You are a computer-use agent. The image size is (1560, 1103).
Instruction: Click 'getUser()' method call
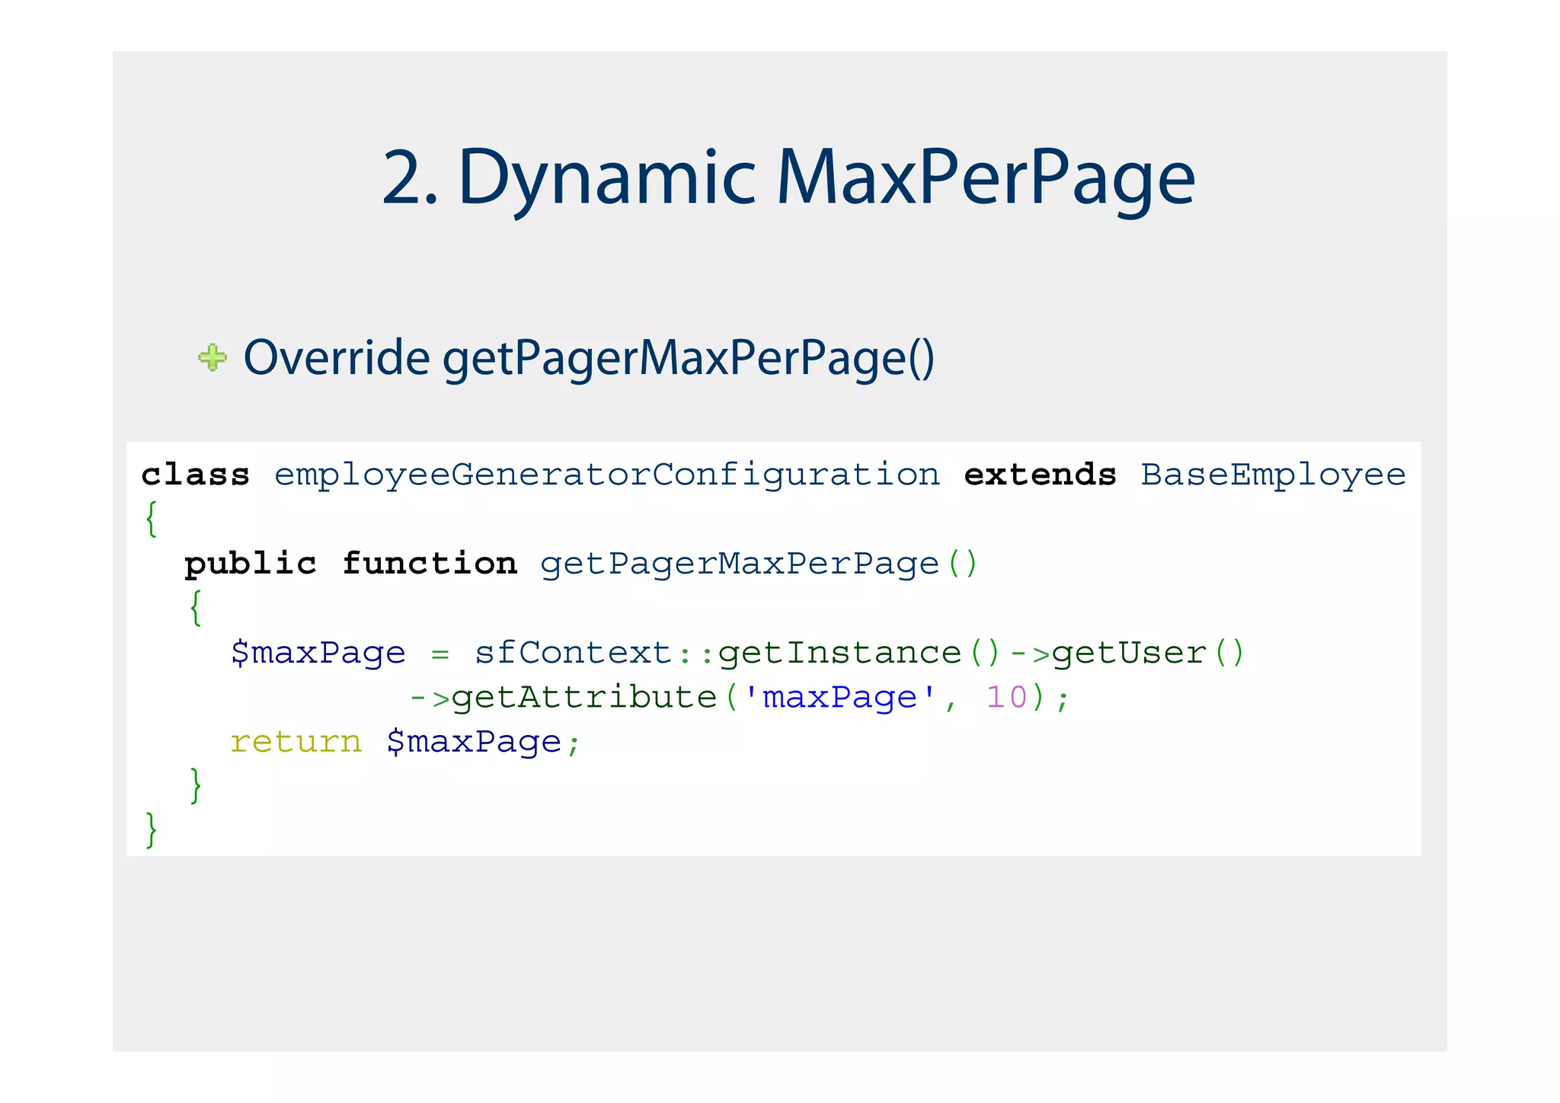coord(1148,654)
